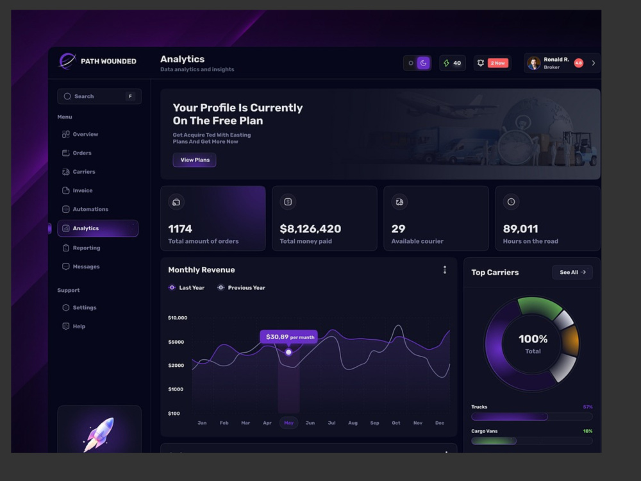The width and height of the screenshot is (641, 481).
Task: Click the total orders card icon
Action: 176,202
